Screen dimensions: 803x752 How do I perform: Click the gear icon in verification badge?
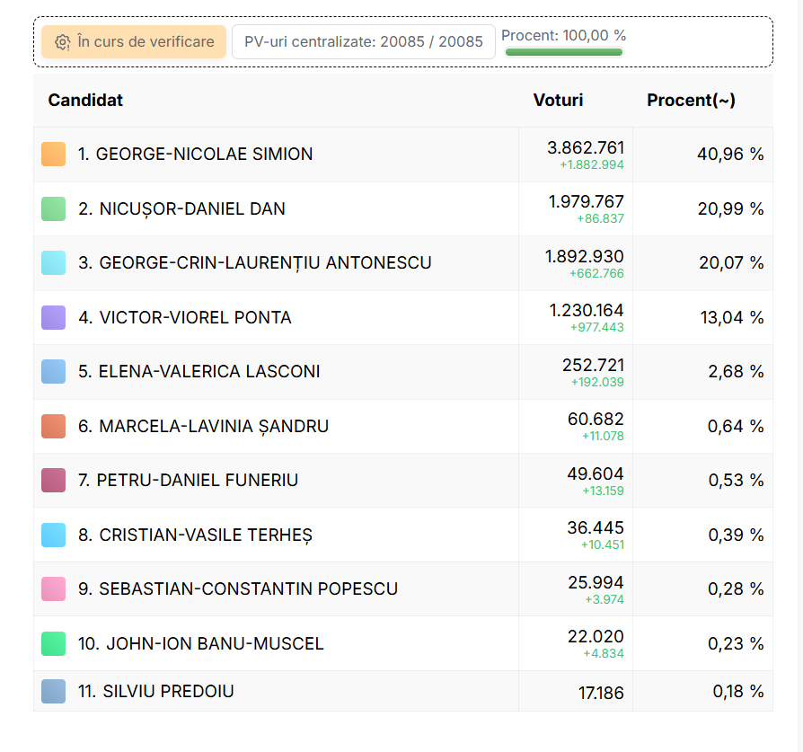(x=62, y=42)
